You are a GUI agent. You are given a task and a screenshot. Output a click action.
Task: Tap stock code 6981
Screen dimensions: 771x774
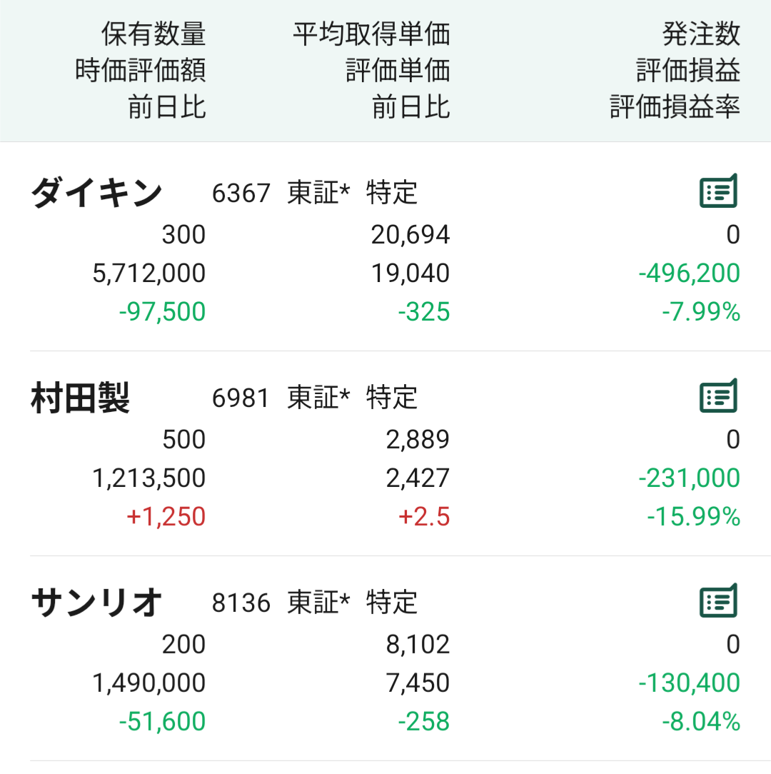(x=241, y=398)
